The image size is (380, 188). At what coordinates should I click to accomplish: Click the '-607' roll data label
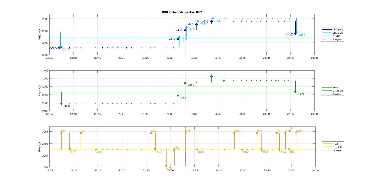73,151
